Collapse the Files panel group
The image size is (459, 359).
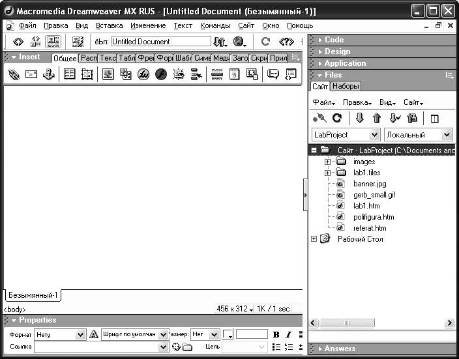click(x=320, y=75)
